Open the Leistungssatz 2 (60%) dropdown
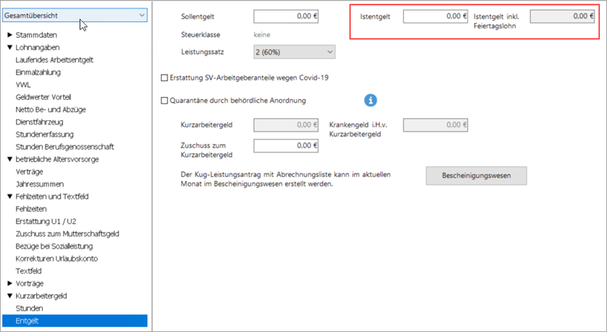The height and width of the screenshot is (332, 607). (294, 52)
